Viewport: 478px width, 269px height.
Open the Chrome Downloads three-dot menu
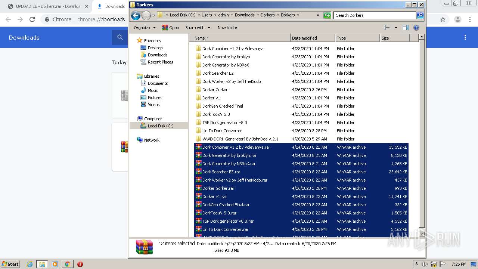tap(465, 37)
